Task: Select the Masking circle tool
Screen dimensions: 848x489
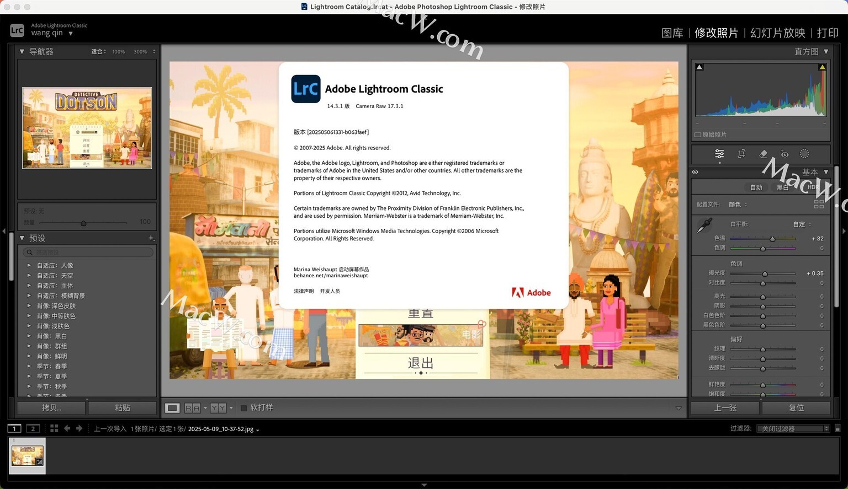Action: (804, 154)
